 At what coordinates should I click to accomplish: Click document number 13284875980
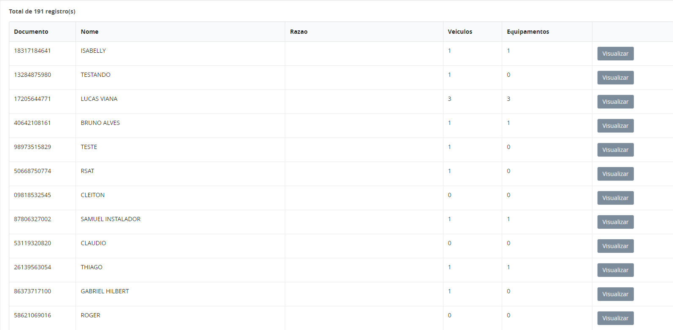(x=32, y=75)
